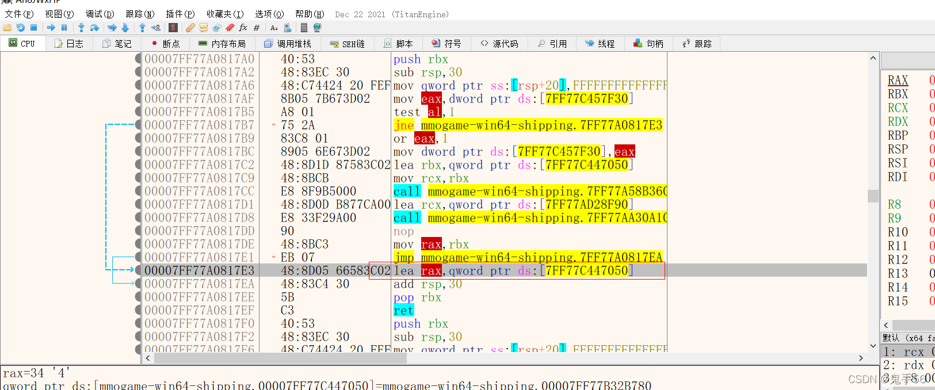Stop debugging with the square icon
This screenshot has width=935, height=390.
coord(34,27)
